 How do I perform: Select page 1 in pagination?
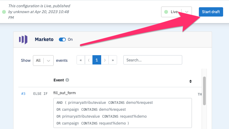(97, 60)
